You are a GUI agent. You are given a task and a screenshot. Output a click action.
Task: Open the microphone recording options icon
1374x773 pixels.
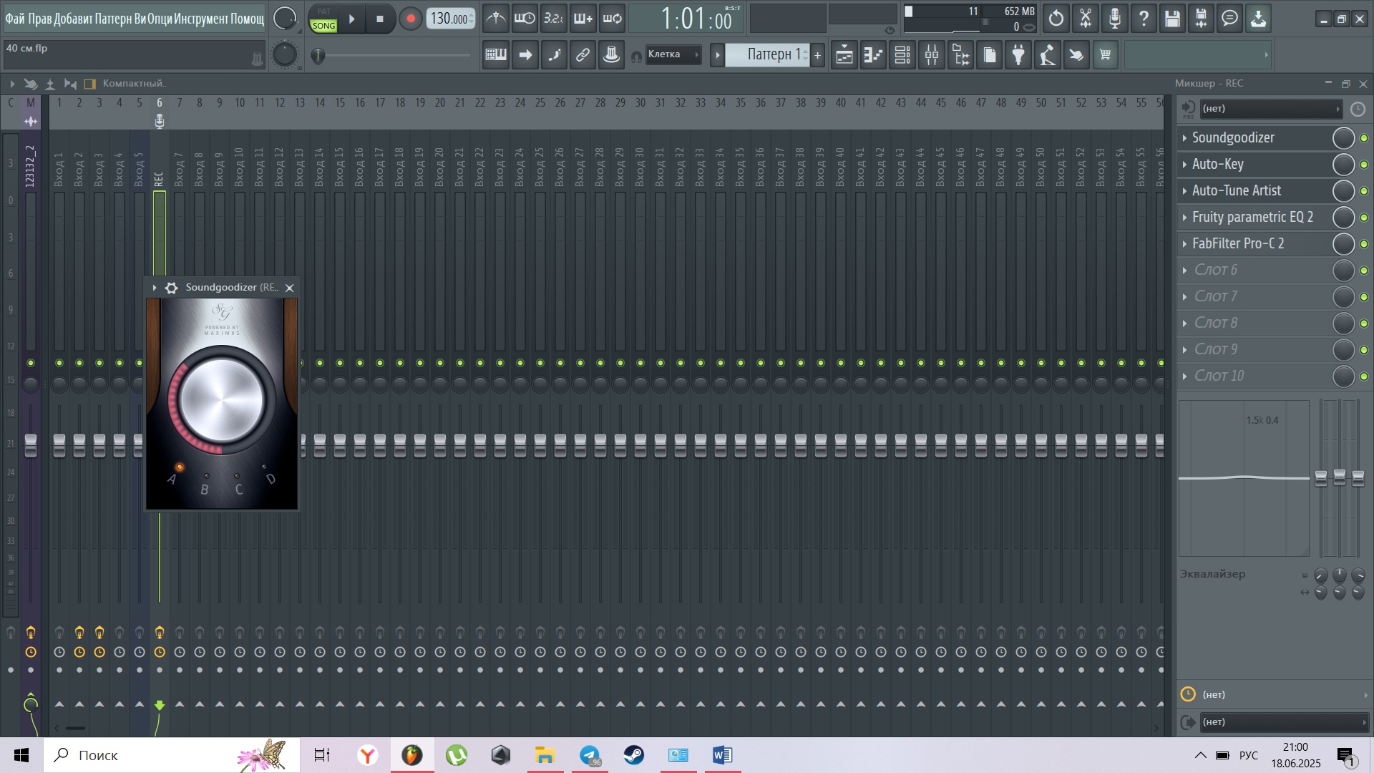[x=1114, y=19]
